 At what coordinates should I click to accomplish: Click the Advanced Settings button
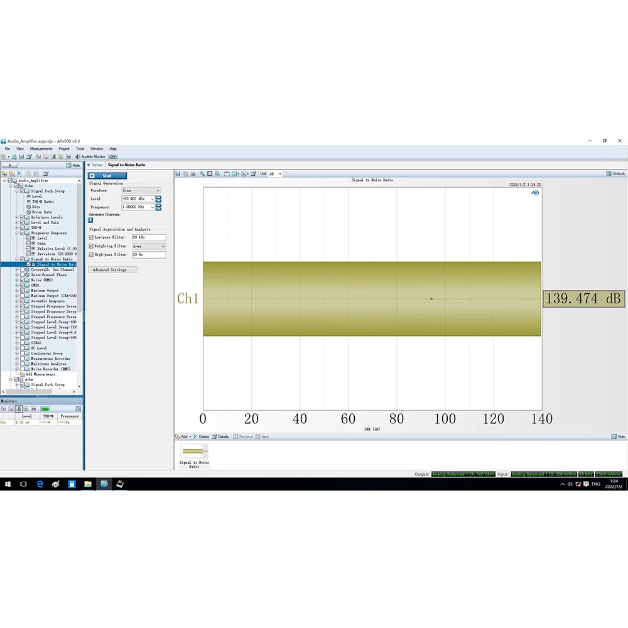pyautogui.click(x=112, y=269)
